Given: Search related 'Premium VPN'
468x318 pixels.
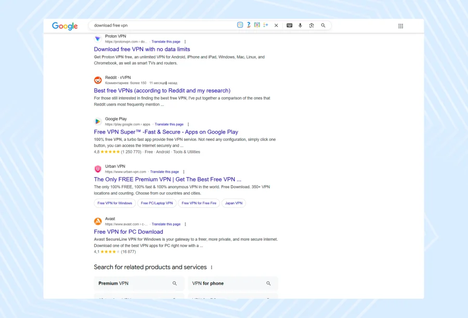Looking at the screenshot, I should pos(139,283).
